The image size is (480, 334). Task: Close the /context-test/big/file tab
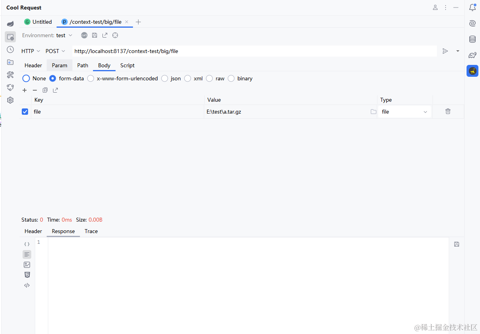coord(127,22)
